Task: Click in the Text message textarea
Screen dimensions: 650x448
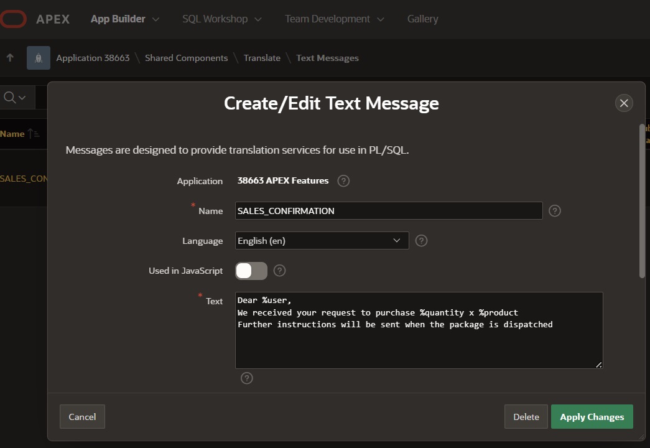Action: 419,330
